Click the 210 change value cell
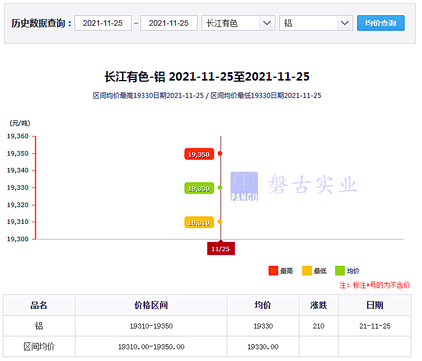The width and height of the screenshot is (422, 361). pos(318,326)
